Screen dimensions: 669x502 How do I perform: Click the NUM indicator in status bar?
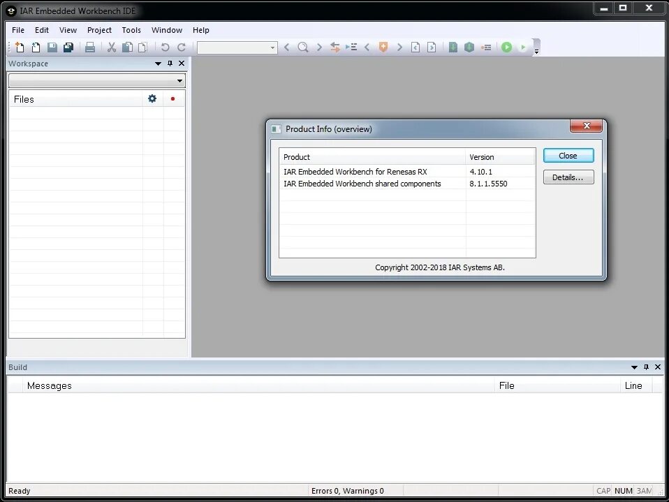click(x=624, y=491)
